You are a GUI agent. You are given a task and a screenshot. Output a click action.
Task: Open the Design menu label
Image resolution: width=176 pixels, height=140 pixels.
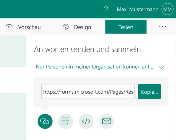[82, 27]
